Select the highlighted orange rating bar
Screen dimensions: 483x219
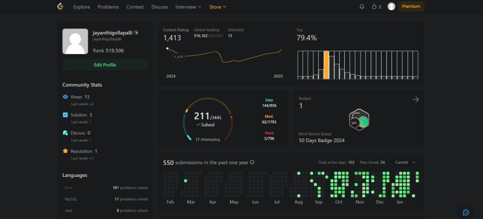[x=326, y=65]
